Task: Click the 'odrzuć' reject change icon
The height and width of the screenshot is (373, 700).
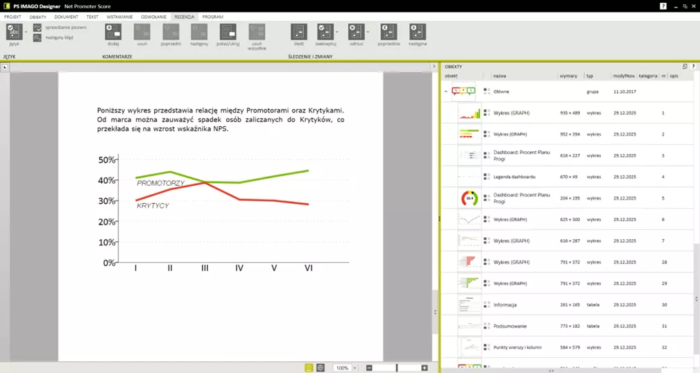Action: (x=356, y=32)
